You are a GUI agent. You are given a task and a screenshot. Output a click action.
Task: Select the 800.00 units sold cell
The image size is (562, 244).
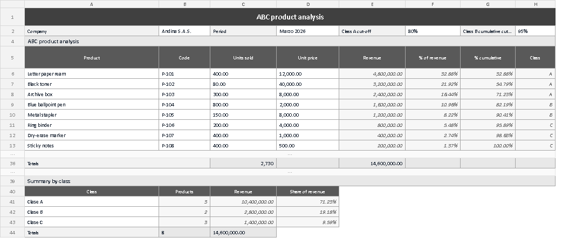point(243,104)
